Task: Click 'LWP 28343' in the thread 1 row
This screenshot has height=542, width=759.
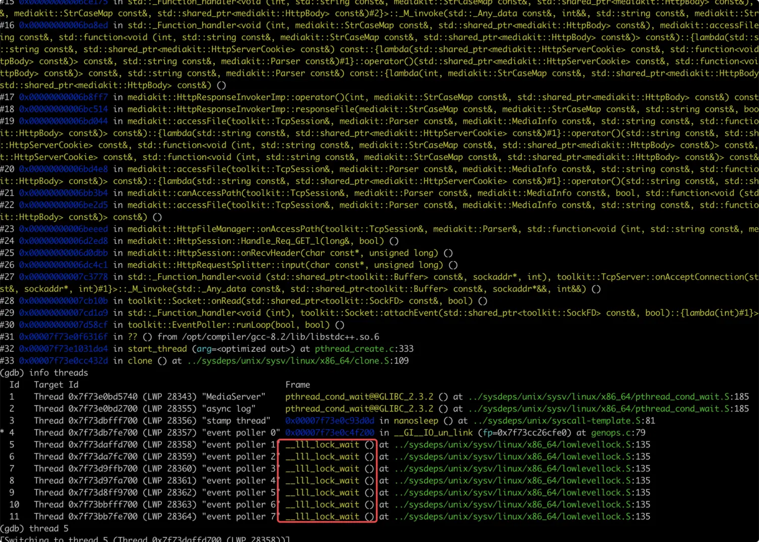Action: point(171,396)
